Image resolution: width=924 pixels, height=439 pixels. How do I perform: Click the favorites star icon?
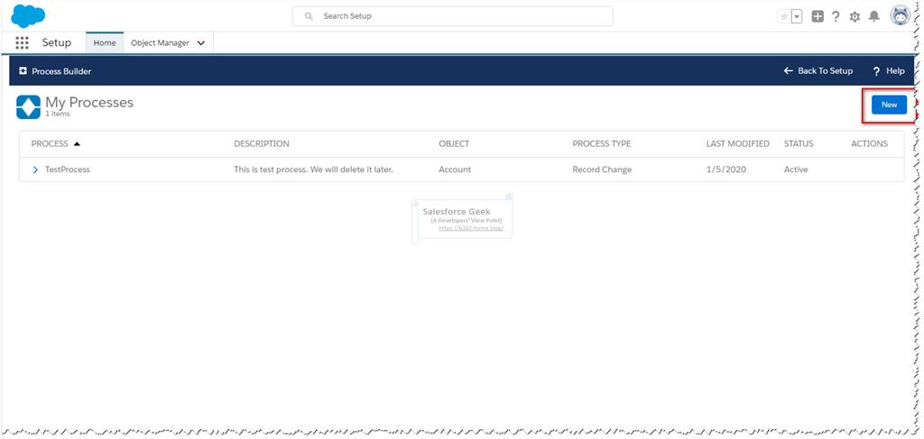click(784, 16)
